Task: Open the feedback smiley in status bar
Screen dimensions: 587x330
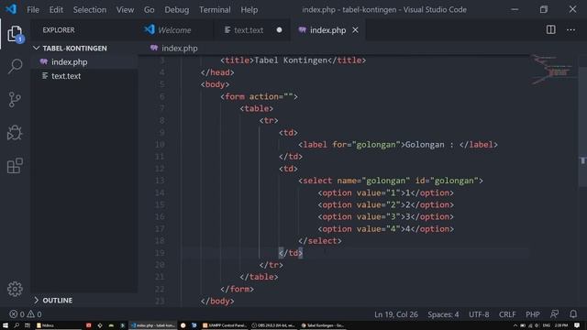Action: [554, 313]
